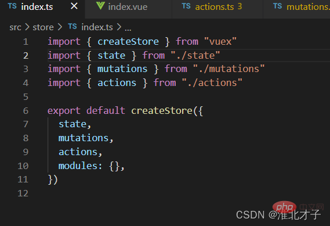Click the TS icon on mutations.ts tab
The width and height of the screenshot is (330, 226).
278,6
